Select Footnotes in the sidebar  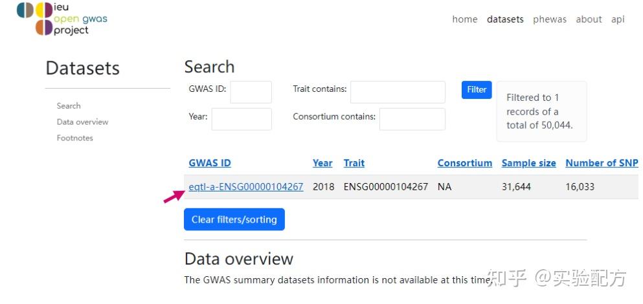point(74,138)
